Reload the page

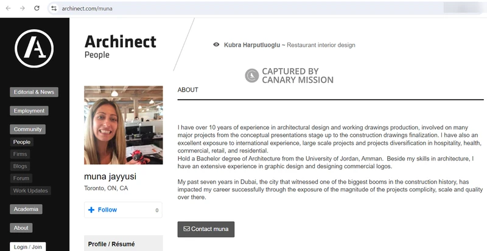37,9
